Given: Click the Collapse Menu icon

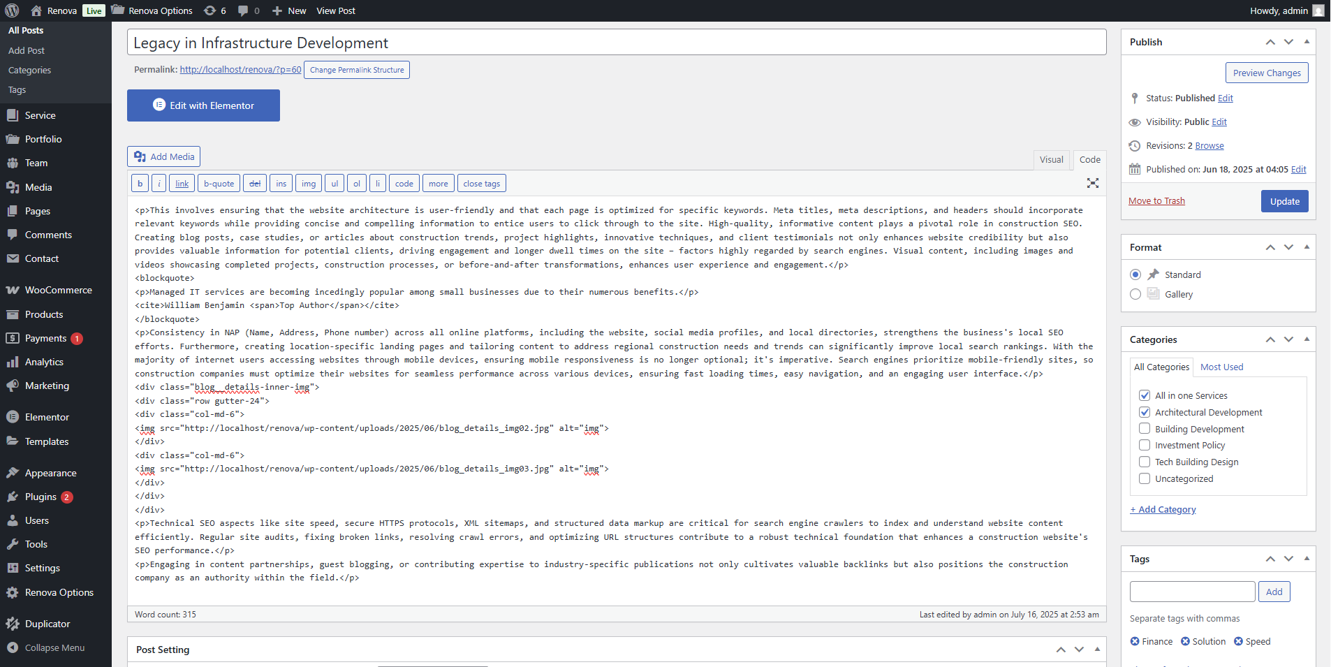Looking at the screenshot, I should coord(13,647).
